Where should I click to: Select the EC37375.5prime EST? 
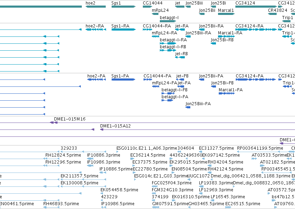tap(134, 166)
